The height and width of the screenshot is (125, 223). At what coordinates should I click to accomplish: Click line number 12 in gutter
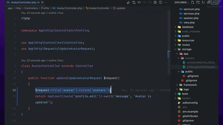coord(14,90)
